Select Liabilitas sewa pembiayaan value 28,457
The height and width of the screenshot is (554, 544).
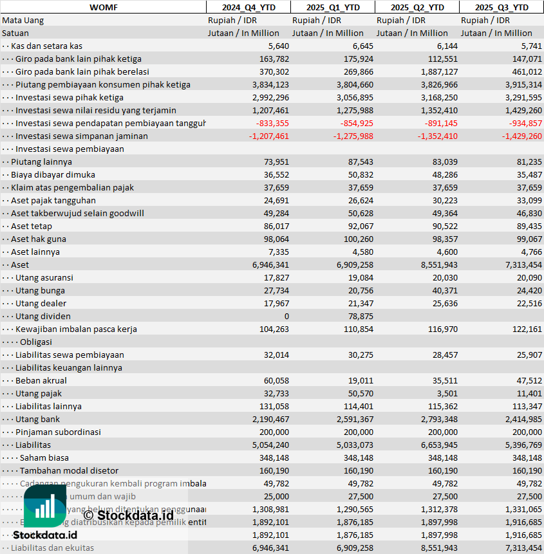446,355
